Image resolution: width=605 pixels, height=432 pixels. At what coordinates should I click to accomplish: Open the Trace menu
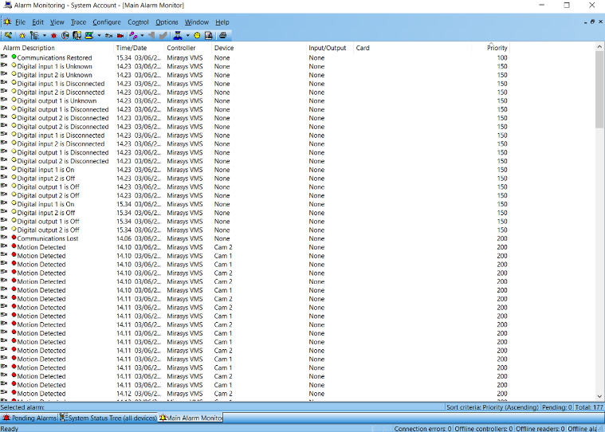tap(78, 22)
